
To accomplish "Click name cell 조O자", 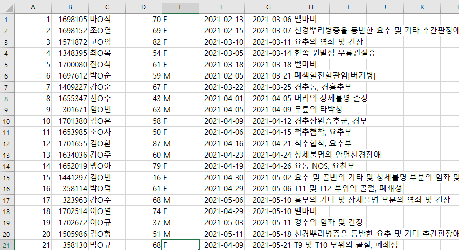I will (x=107, y=132).
